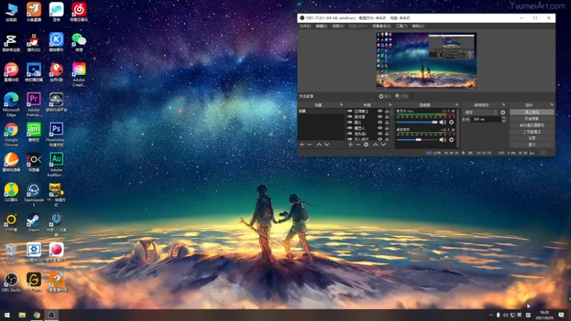
Task: Mute the 桌面音频 speaker icon
Action: 443,140
